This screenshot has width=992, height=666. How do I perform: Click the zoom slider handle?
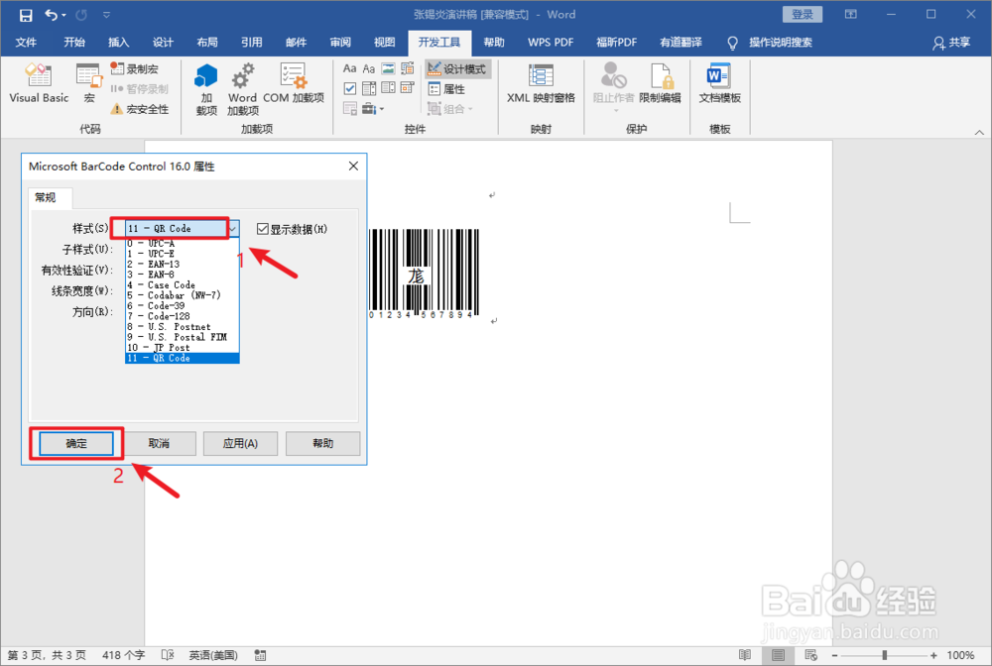tap(885, 655)
